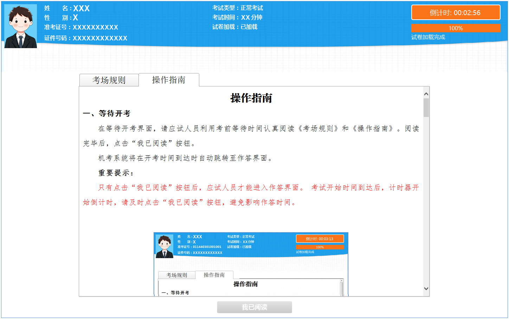Click the candidate photo avatar
Viewport: 509px width, 319px height.
click(x=20, y=25)
